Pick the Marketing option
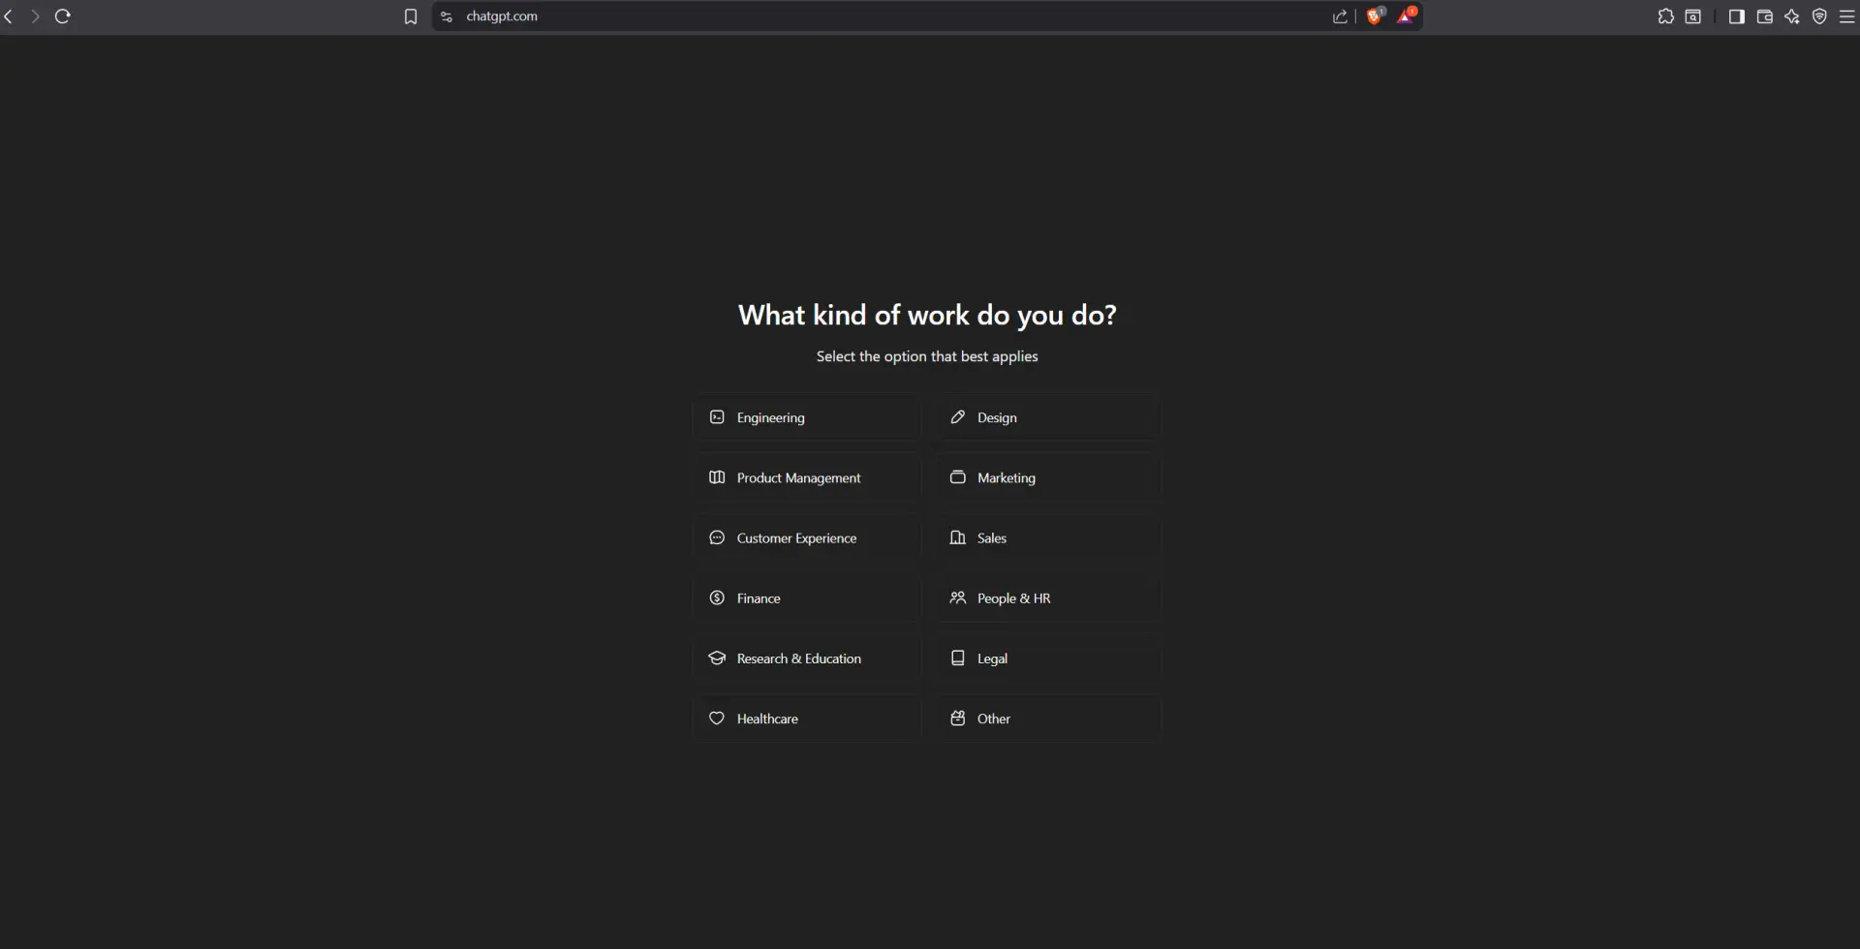Image resolution: width=1860 pixels, height=949 pixels. click(x=1047, y=477)
